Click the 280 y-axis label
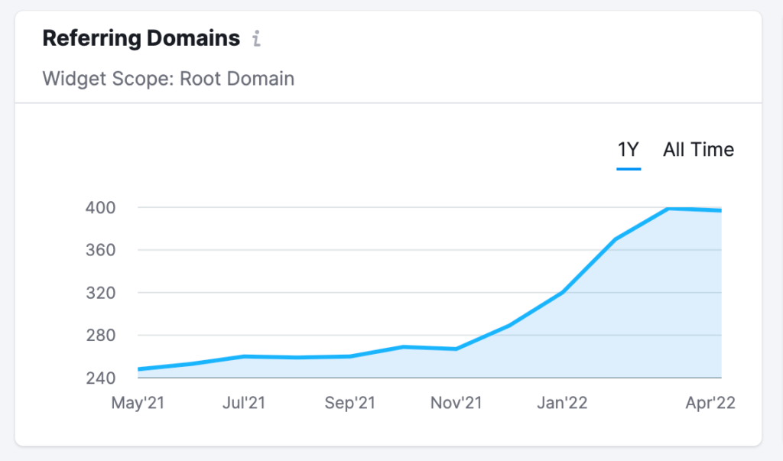Image resolution: width=783 pixels, height=461 pixels. (100, 336)
